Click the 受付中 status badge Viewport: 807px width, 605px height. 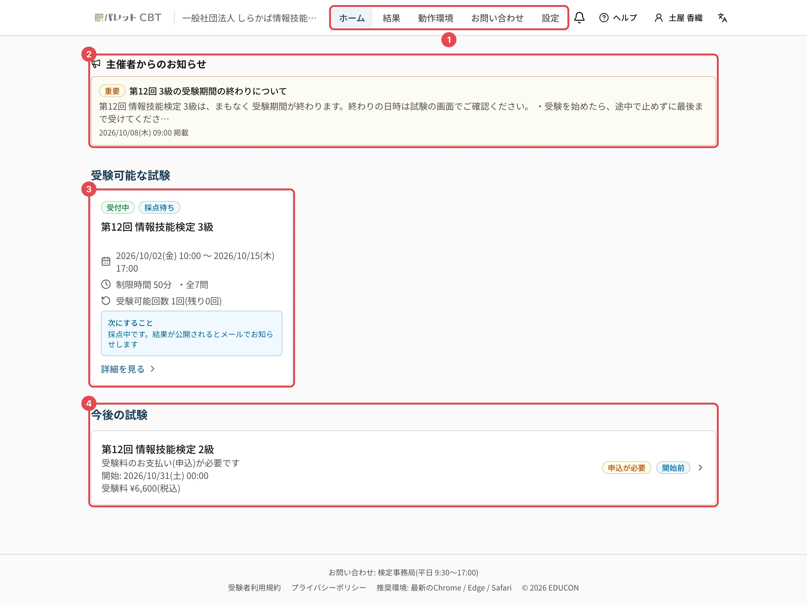118,208
